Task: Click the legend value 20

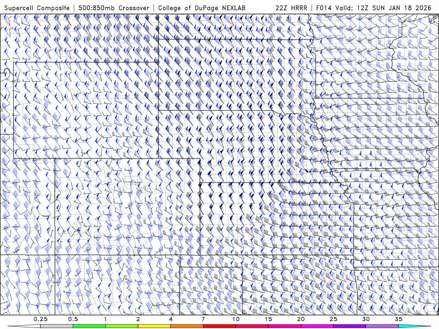Action: 301,319
